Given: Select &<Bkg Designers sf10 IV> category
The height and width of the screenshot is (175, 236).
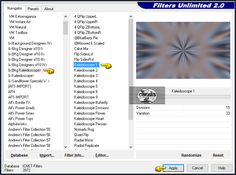Looking at the screenshot, I should 28,65.
